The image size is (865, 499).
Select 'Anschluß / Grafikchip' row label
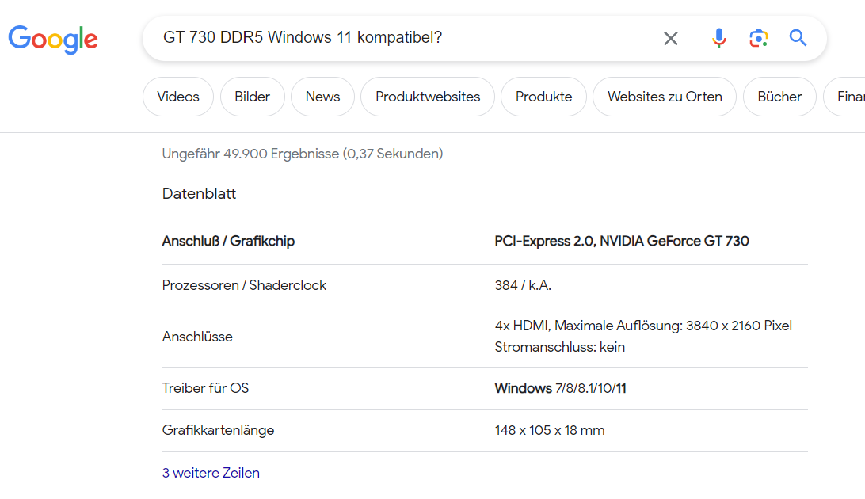coord(228,241)
